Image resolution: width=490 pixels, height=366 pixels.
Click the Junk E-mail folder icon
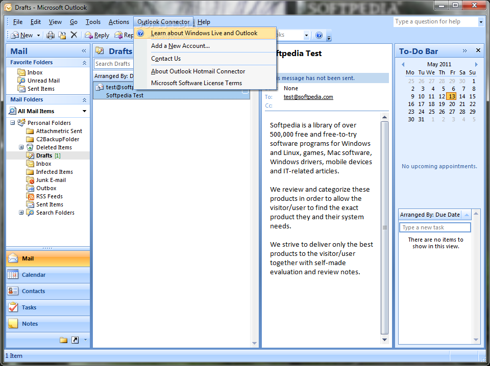pyautogui.click(x=30, y=180)
